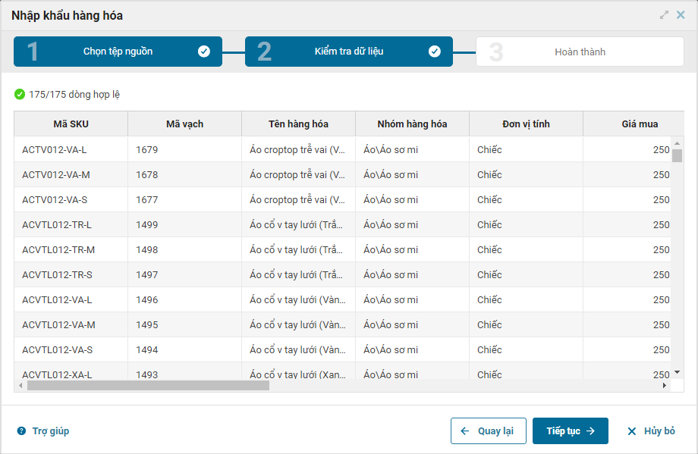Click vertical scrollbar up arrow
Screen dimensions: 698x454
677,142
